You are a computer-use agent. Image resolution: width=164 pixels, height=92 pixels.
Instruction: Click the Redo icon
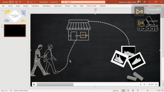(x=25, y=2)
